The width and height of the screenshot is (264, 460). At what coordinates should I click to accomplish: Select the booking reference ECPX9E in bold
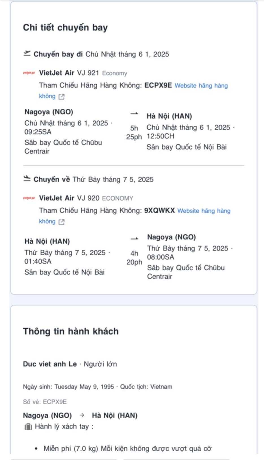158,85
